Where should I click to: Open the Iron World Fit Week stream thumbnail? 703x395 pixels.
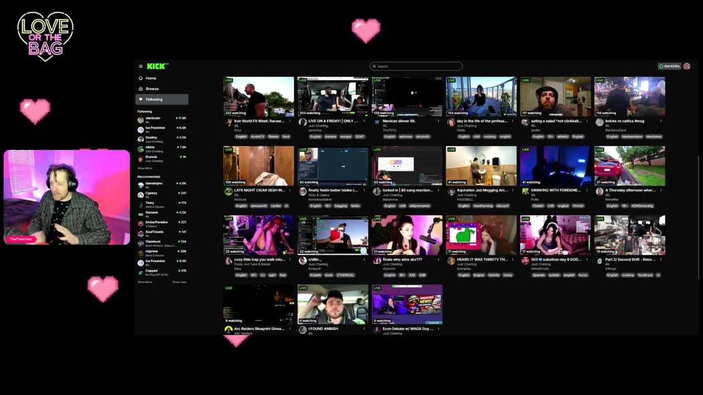pos(259,97)
